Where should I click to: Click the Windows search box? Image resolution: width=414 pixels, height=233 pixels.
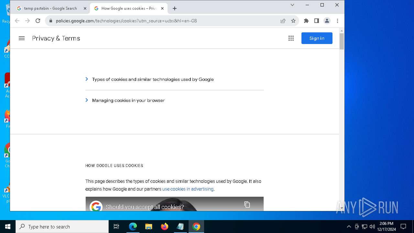click(x=62, y=227)
